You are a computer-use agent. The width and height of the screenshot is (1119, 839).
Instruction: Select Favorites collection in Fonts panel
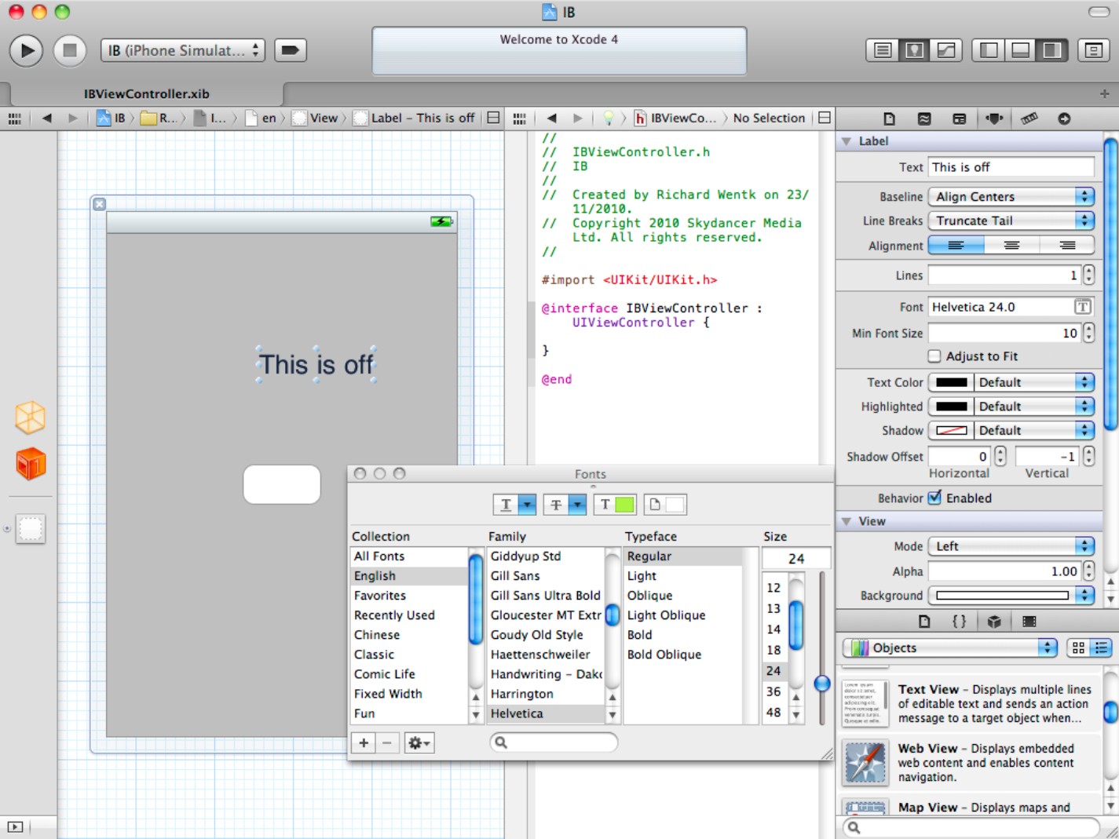click(409, 596)
